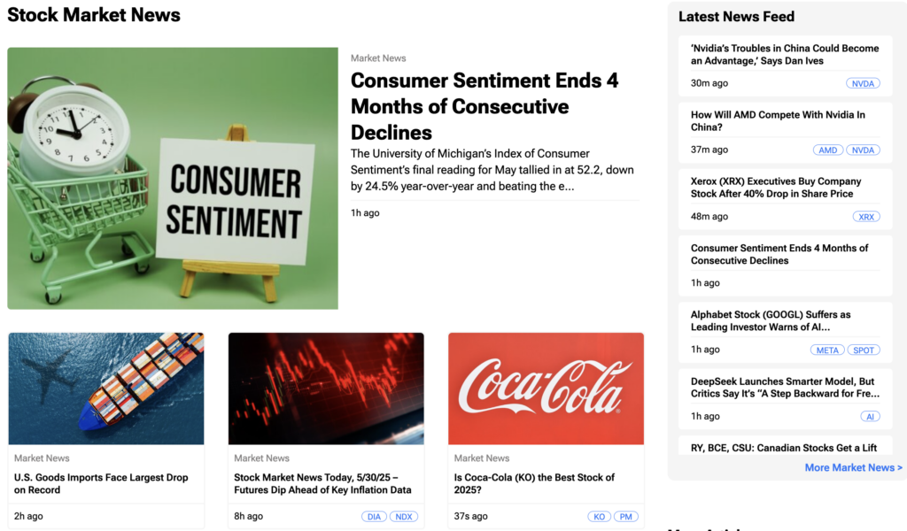Click the University of Michigan summary paragraph
Viewport: 907px width, 531px height.
492,170
